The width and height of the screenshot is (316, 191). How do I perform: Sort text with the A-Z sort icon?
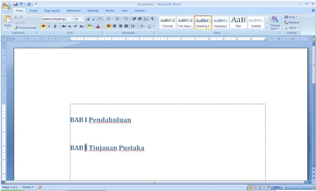click(146, 19)
